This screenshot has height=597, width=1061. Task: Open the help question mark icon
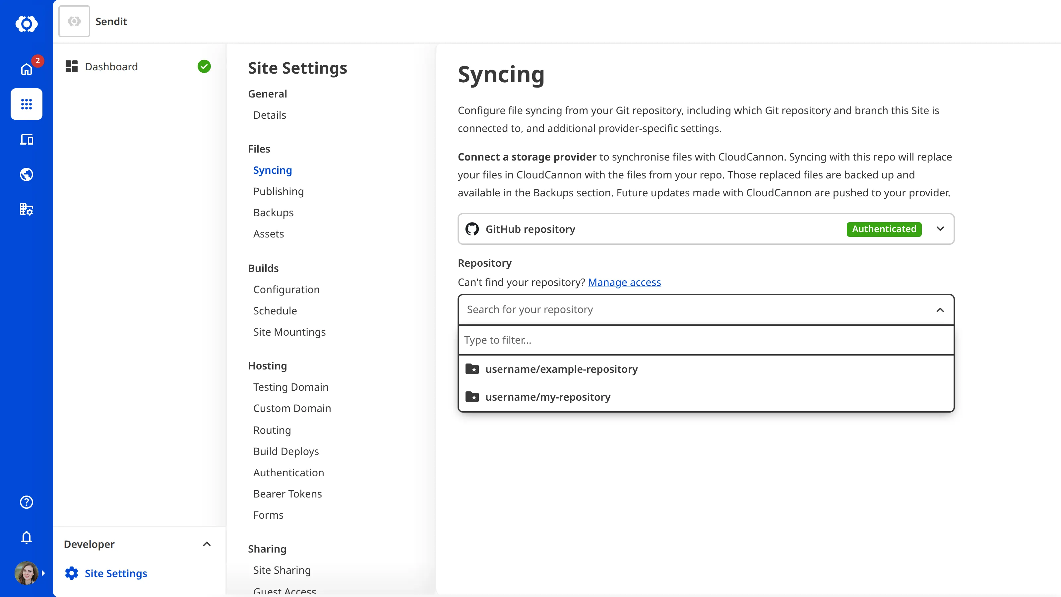tap(27, 502)
